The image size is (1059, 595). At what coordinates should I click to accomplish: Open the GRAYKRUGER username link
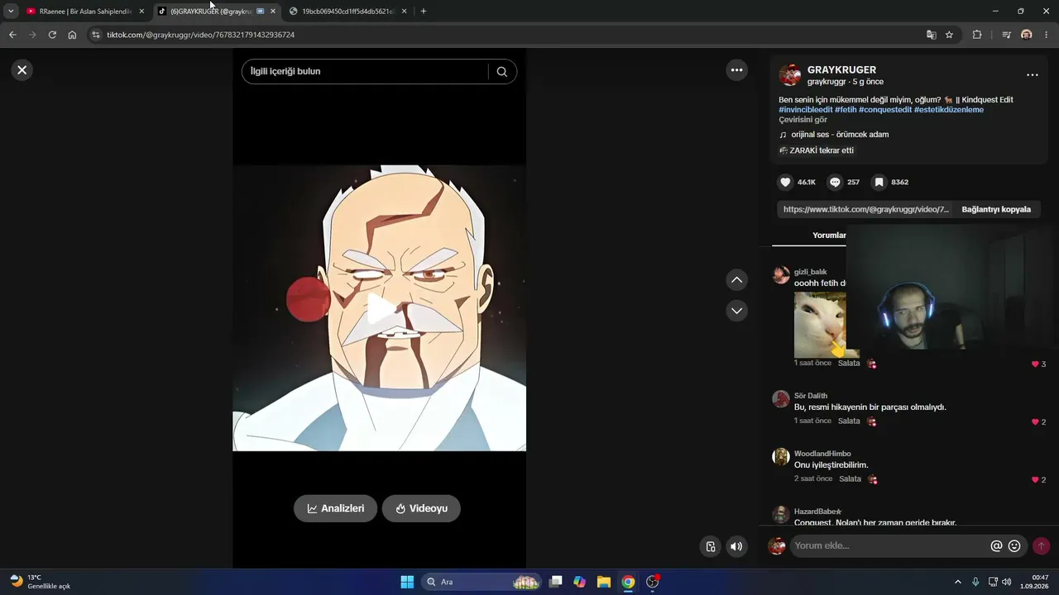tap(841, 70)
